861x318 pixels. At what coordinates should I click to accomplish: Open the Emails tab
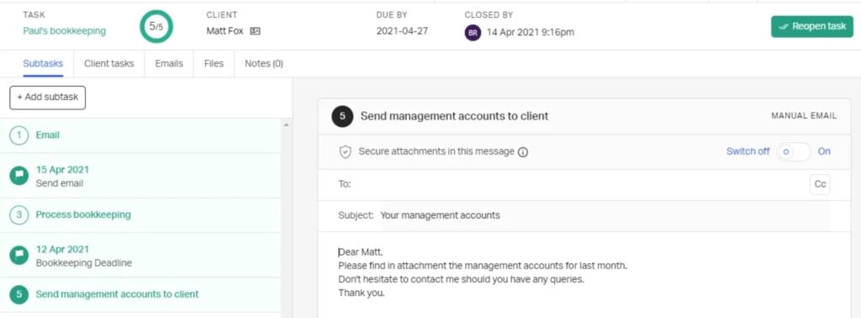pyautogui.click(x=169, y=64)
